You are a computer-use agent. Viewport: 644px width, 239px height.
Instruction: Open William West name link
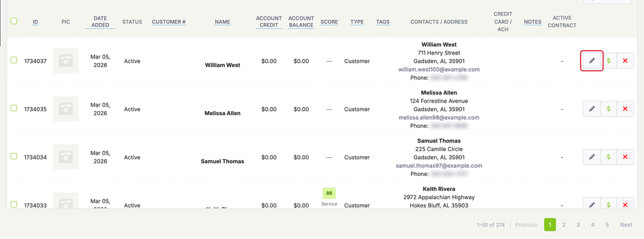coord(222,65)
